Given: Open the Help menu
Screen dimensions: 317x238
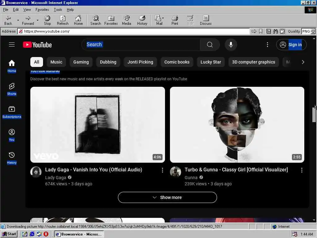Looking at the screenshot, I should 70,10.
